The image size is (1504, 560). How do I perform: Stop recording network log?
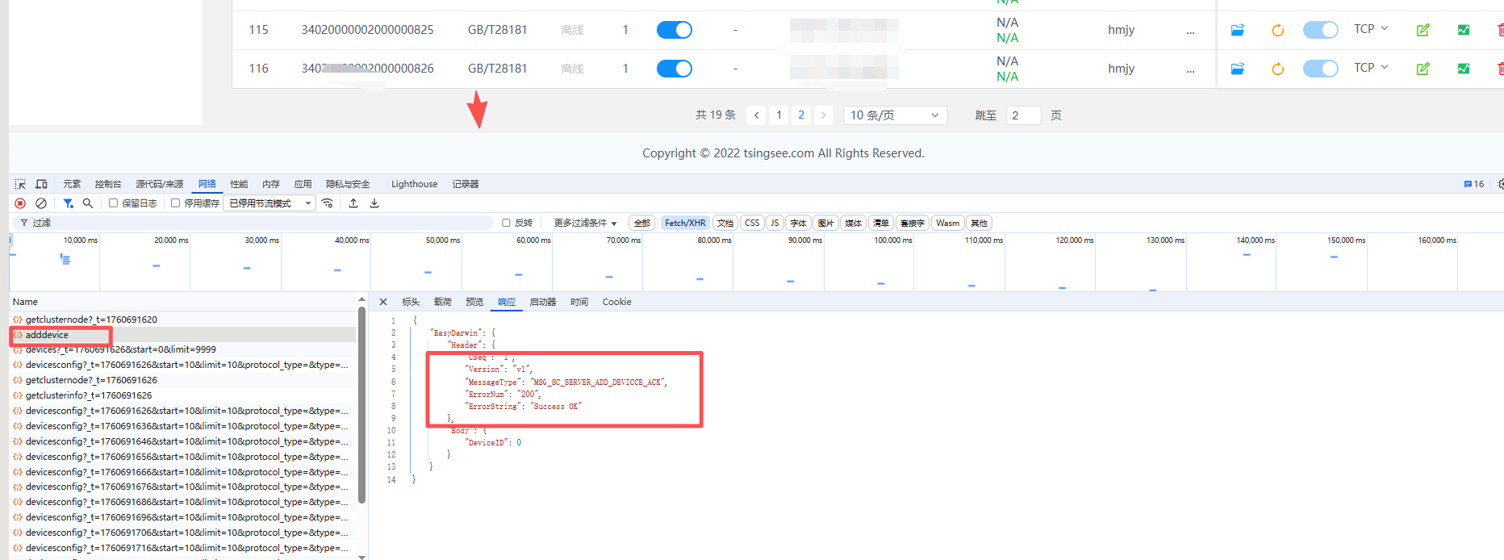[x=20, y=203]
